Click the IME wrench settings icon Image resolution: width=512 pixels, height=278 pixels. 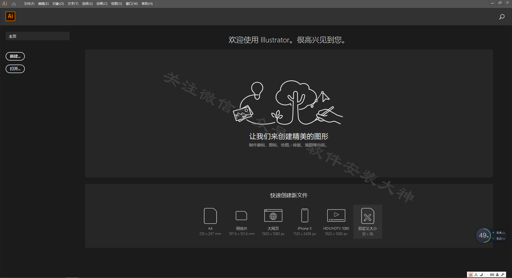[x=503, y=275]
